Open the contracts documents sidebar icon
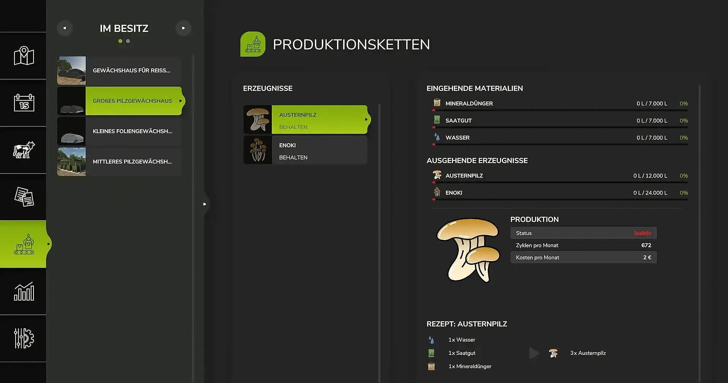Image resolution: width=728 pixels, height=383 pixels. pyautogui.click(x=24, y=197)
